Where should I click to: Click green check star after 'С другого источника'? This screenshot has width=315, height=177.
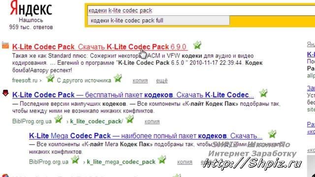coord(118,78)
